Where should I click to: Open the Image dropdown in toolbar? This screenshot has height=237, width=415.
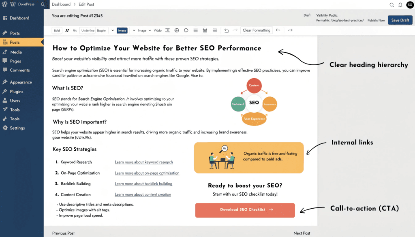click(144, 30)
